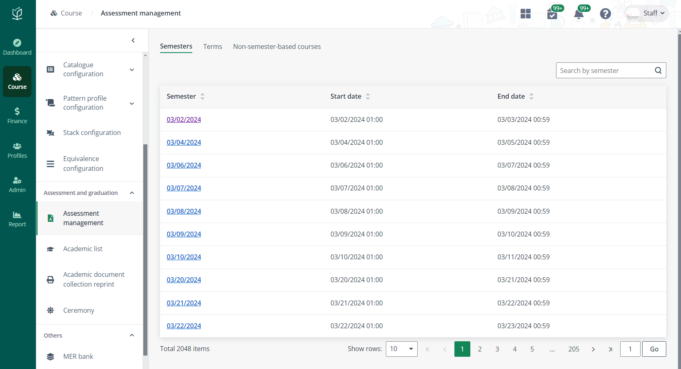Click the Equivalence configuration icon
Image resolution: width=681 pixels, height=369 pixels.
[x=50, y=164]
